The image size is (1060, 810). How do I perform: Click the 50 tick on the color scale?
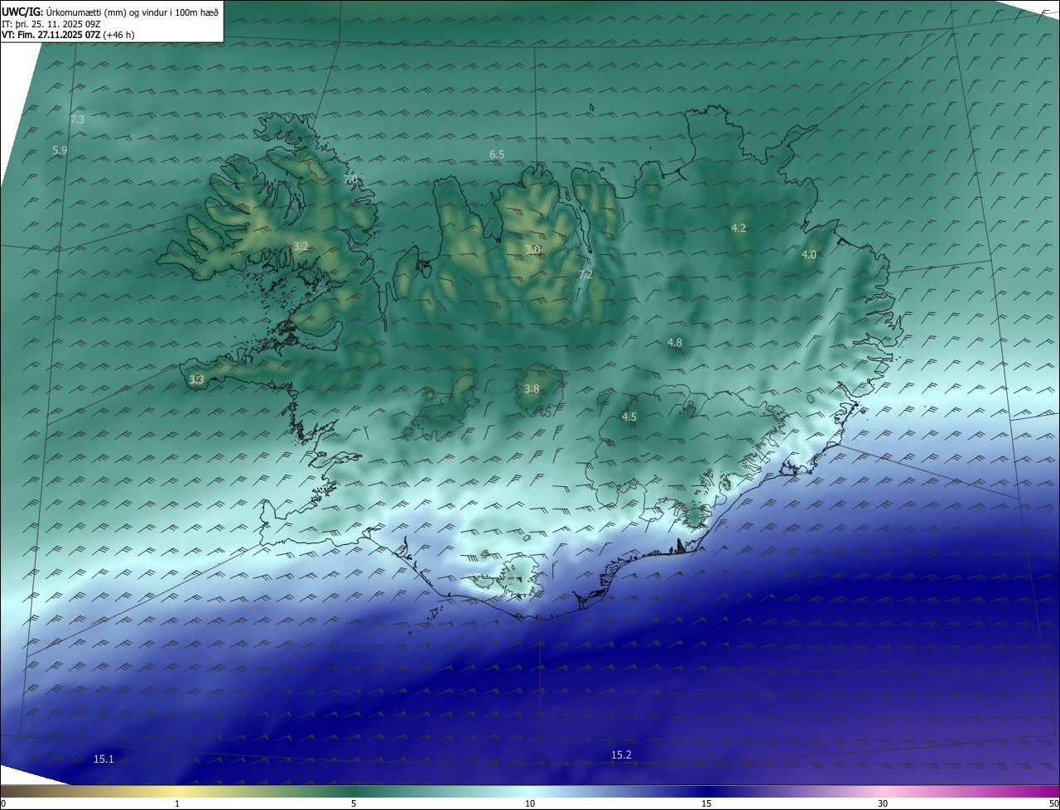point(1053,803)
